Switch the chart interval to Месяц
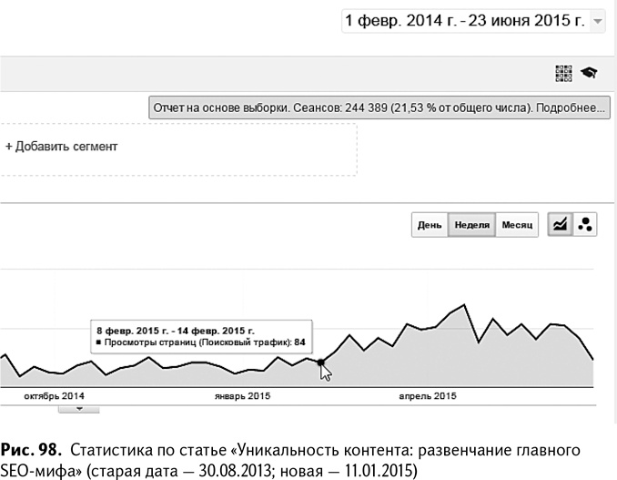The width and height of the screenshot is (617, 480). click(517, 224)
